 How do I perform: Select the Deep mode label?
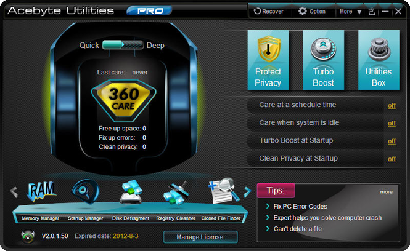point(155,45)
